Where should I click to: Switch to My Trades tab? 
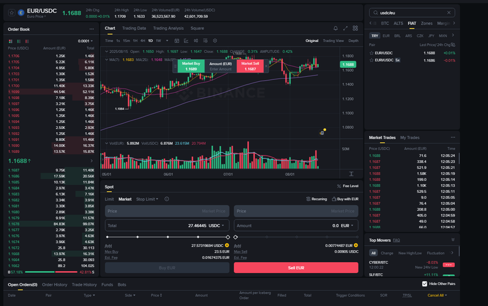click(x=410, y=138)
